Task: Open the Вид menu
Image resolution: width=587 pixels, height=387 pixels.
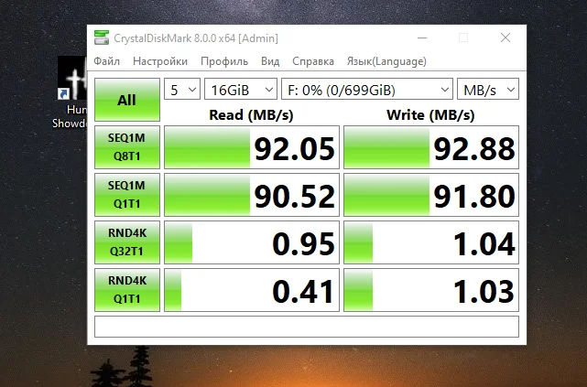Action: pos(270,61)
